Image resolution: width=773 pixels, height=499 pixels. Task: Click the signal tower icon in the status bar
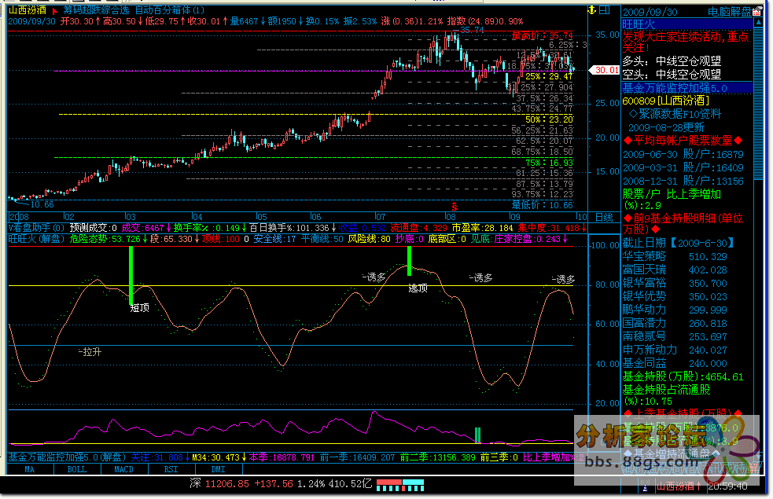pyautogui.click(x=645, y=486)
